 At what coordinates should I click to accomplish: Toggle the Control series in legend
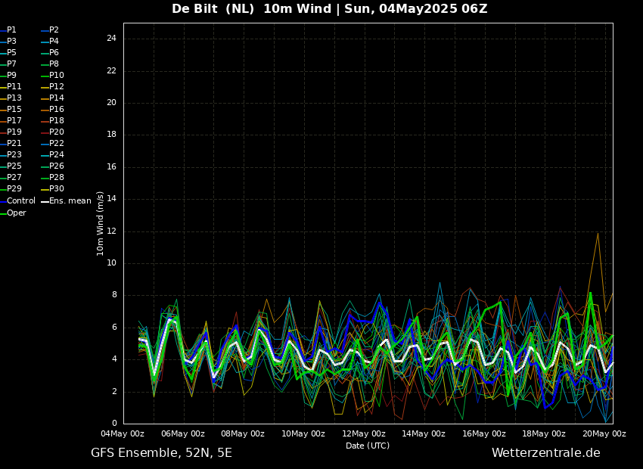(x=20, y=201)
